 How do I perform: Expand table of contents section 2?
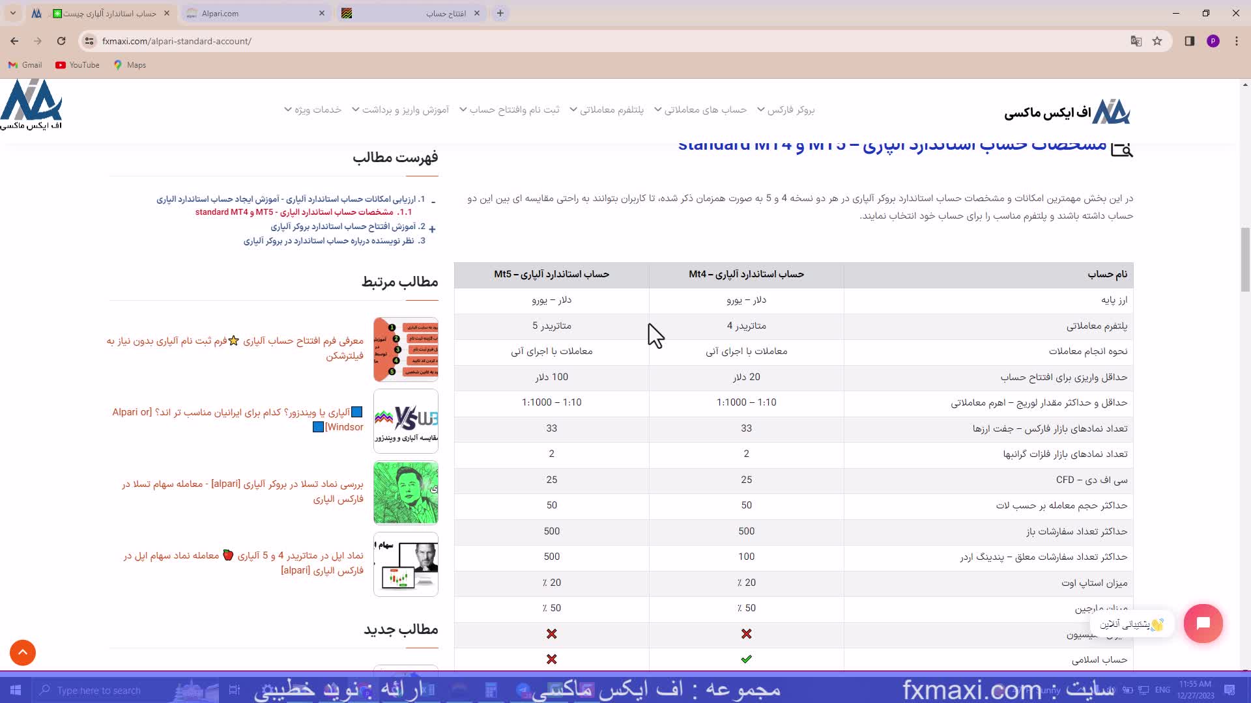(x=432, y=228)
